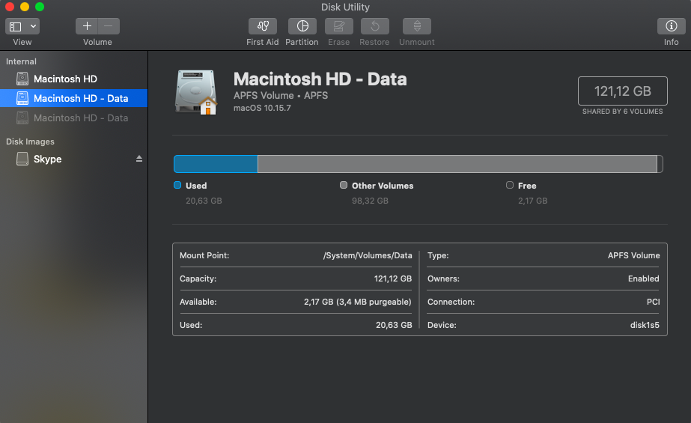Click the disk usage bar
Viewport: 691px width, 423px height.
[x=418, y=164]
